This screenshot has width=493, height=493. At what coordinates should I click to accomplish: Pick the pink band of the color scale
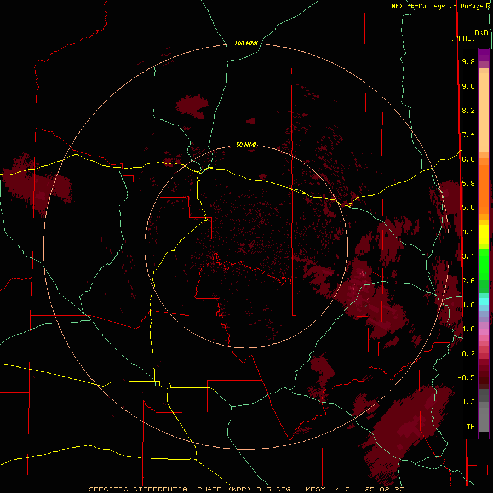(484, 332)
